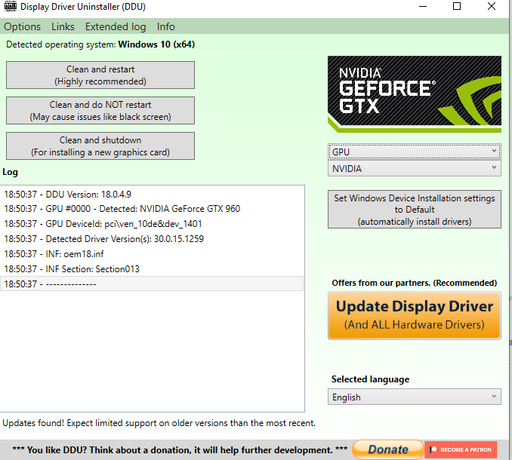The image size is (512, 460).
Task: Minimize the DDU window
Action: point(423,6)
